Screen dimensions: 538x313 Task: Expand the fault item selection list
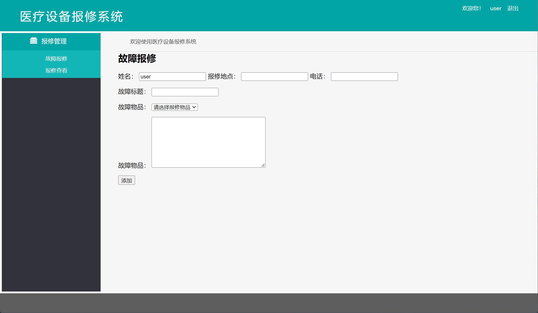(174, 107)
